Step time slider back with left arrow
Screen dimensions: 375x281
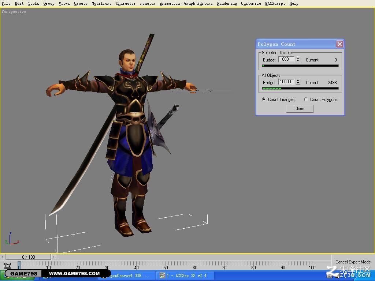point(3,257)
